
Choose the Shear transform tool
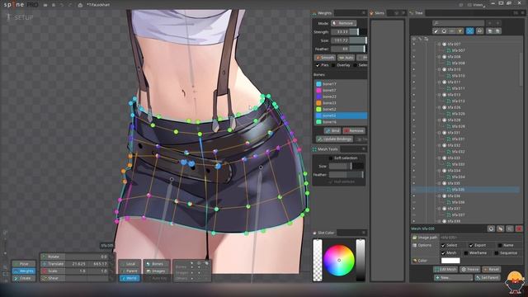click(53, 279)
